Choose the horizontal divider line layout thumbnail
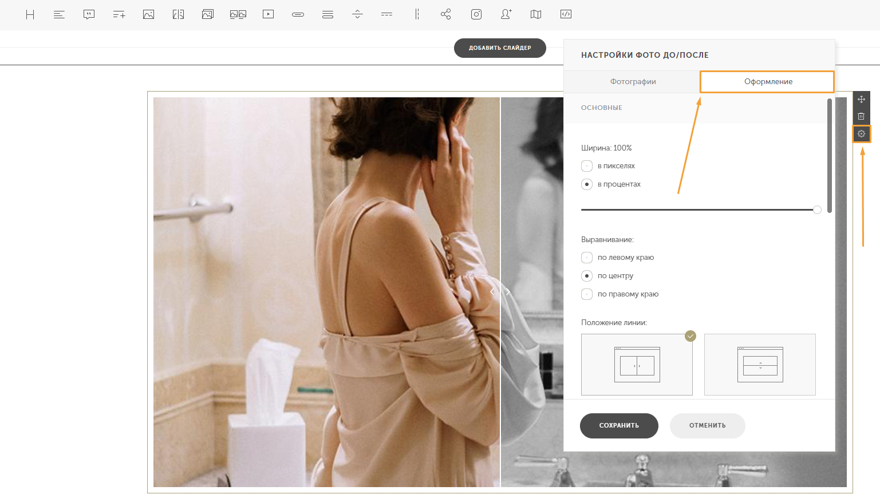Screen dimensions: 880x498 760,365
